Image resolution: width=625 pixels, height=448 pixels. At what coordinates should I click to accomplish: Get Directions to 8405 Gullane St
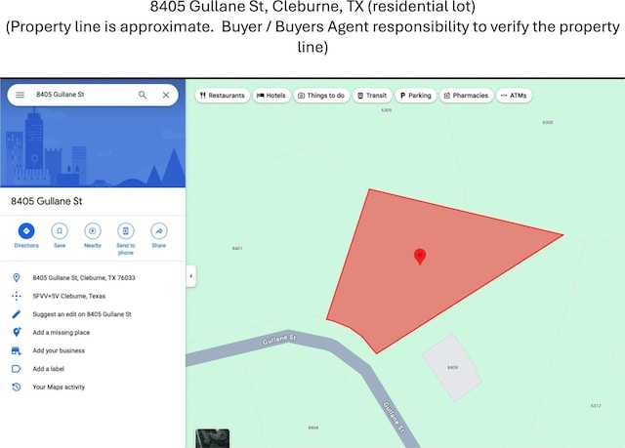26,235
